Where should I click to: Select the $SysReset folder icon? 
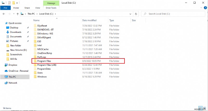pyautogui.click(x=35, y=26)
